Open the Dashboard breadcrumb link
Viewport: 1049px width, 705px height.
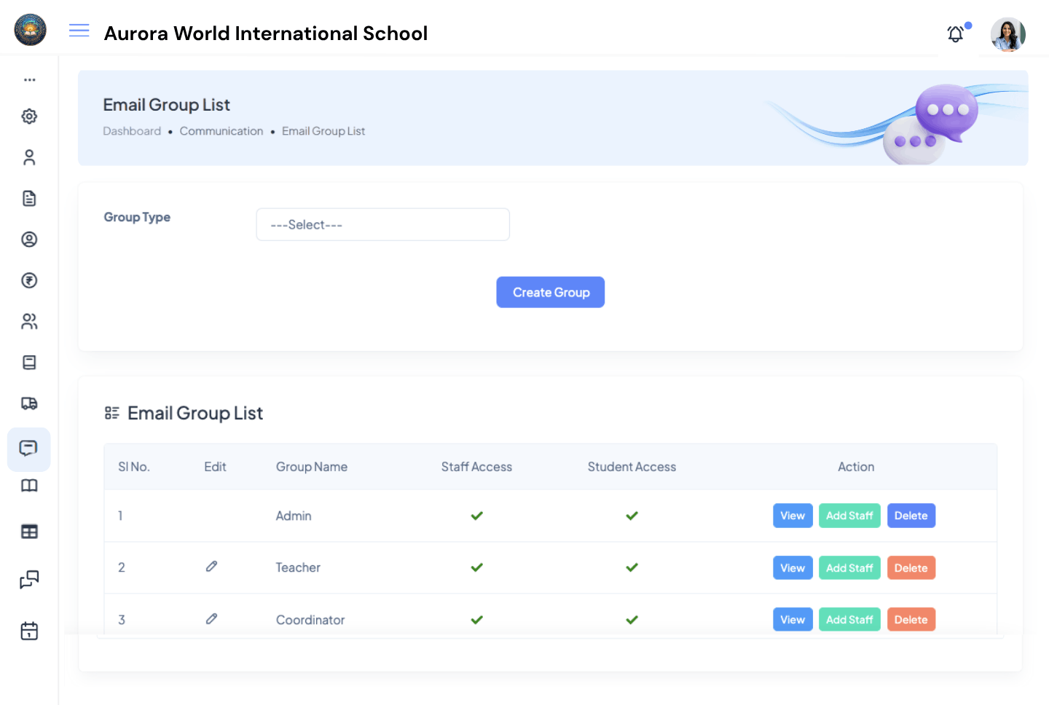(x=132, y=131)
